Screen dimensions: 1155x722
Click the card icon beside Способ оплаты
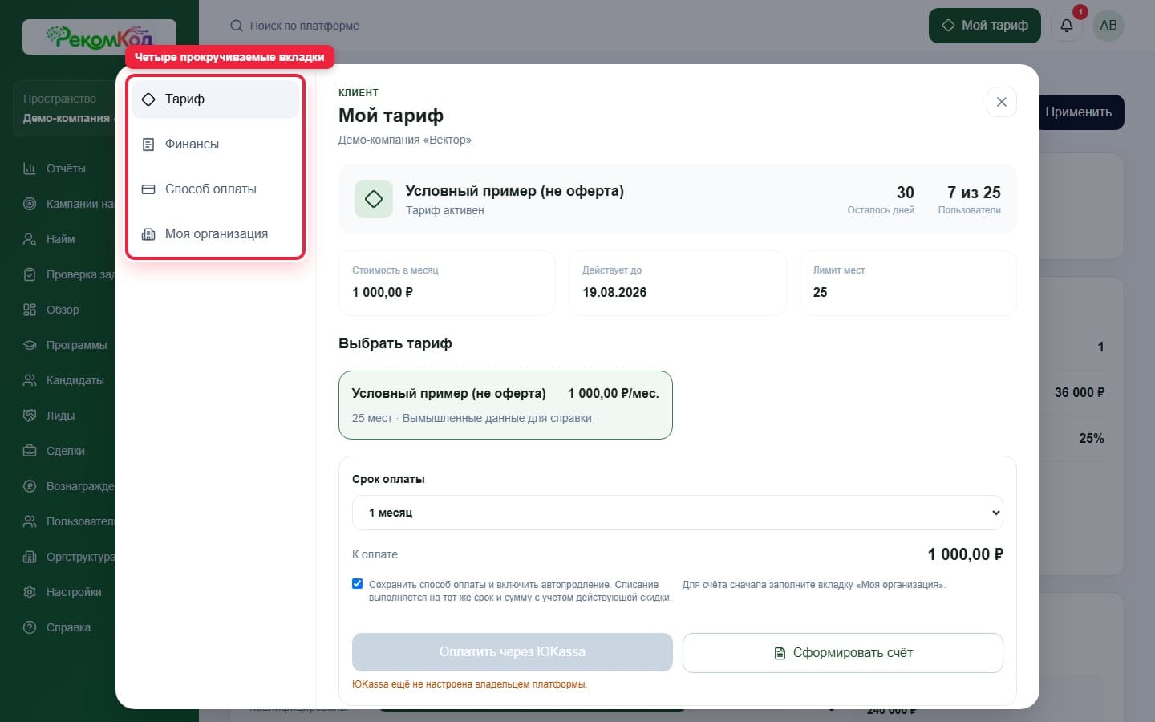point(148,189)
